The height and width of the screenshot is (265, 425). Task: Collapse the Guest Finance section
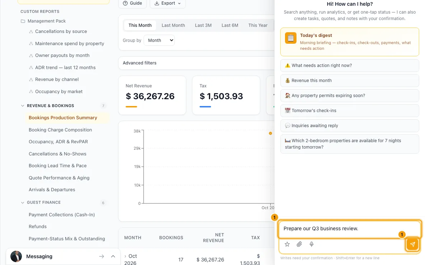[23, 203]
